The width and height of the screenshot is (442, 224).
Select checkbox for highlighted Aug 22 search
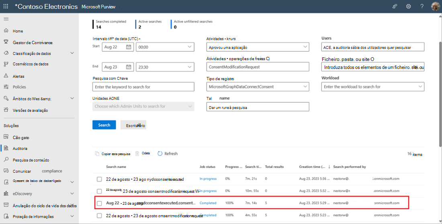(99, 203)
